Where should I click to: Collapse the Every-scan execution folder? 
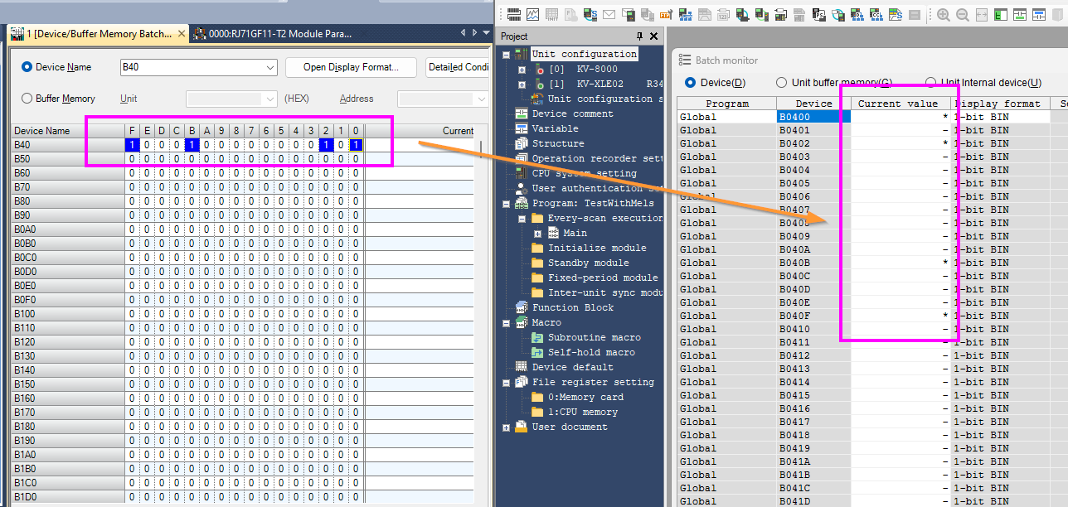tap(522, 218)
